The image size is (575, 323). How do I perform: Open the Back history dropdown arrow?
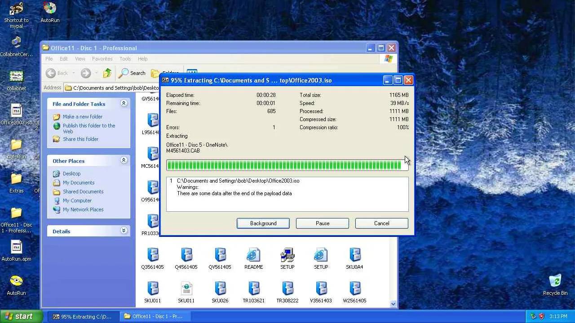(74, 73)
